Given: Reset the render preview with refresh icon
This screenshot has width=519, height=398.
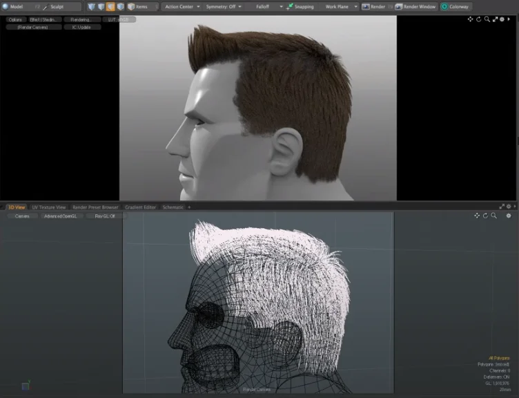Looking at the screenshot, I should 478,19.
